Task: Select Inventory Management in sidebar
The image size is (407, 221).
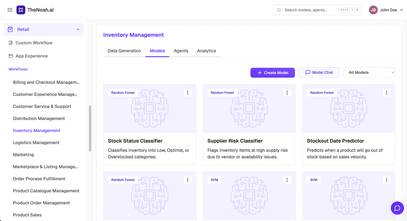Action: (37, 131)
